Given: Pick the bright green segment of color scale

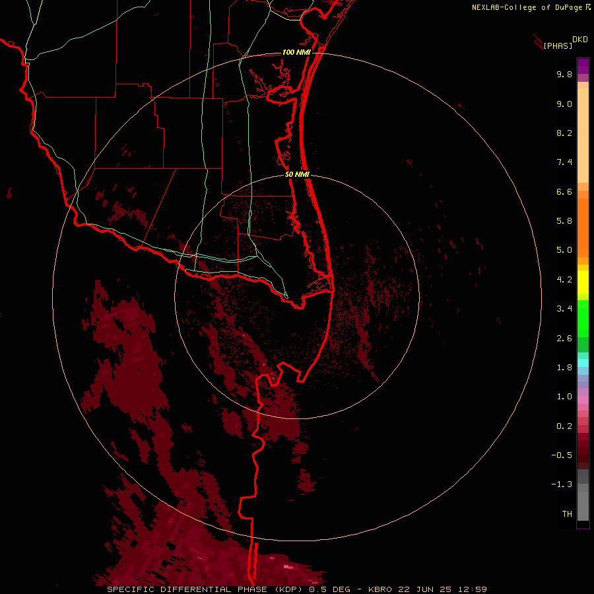Looking at the screenshot, I should click(583, 319).
